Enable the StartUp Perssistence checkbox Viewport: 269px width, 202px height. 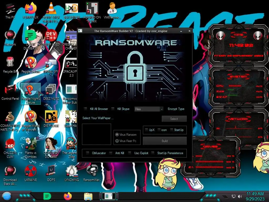click(153, 153)
